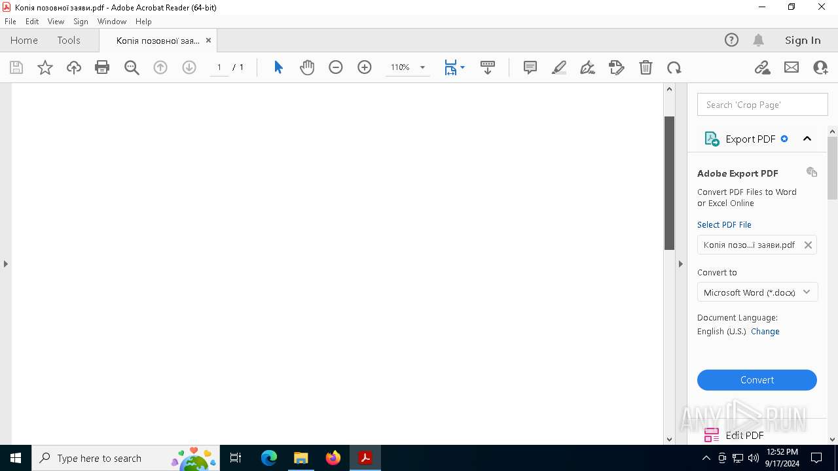The width and height of the screenshot is (838, 471).
Task: Rotate page with circular arrow icon
Action: coord(674,67)
